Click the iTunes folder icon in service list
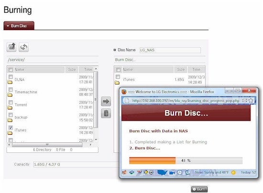 (x=10, y=133)
